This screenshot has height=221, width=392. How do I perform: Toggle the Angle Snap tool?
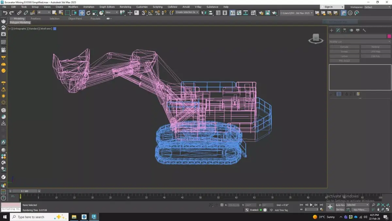[151, 13]
